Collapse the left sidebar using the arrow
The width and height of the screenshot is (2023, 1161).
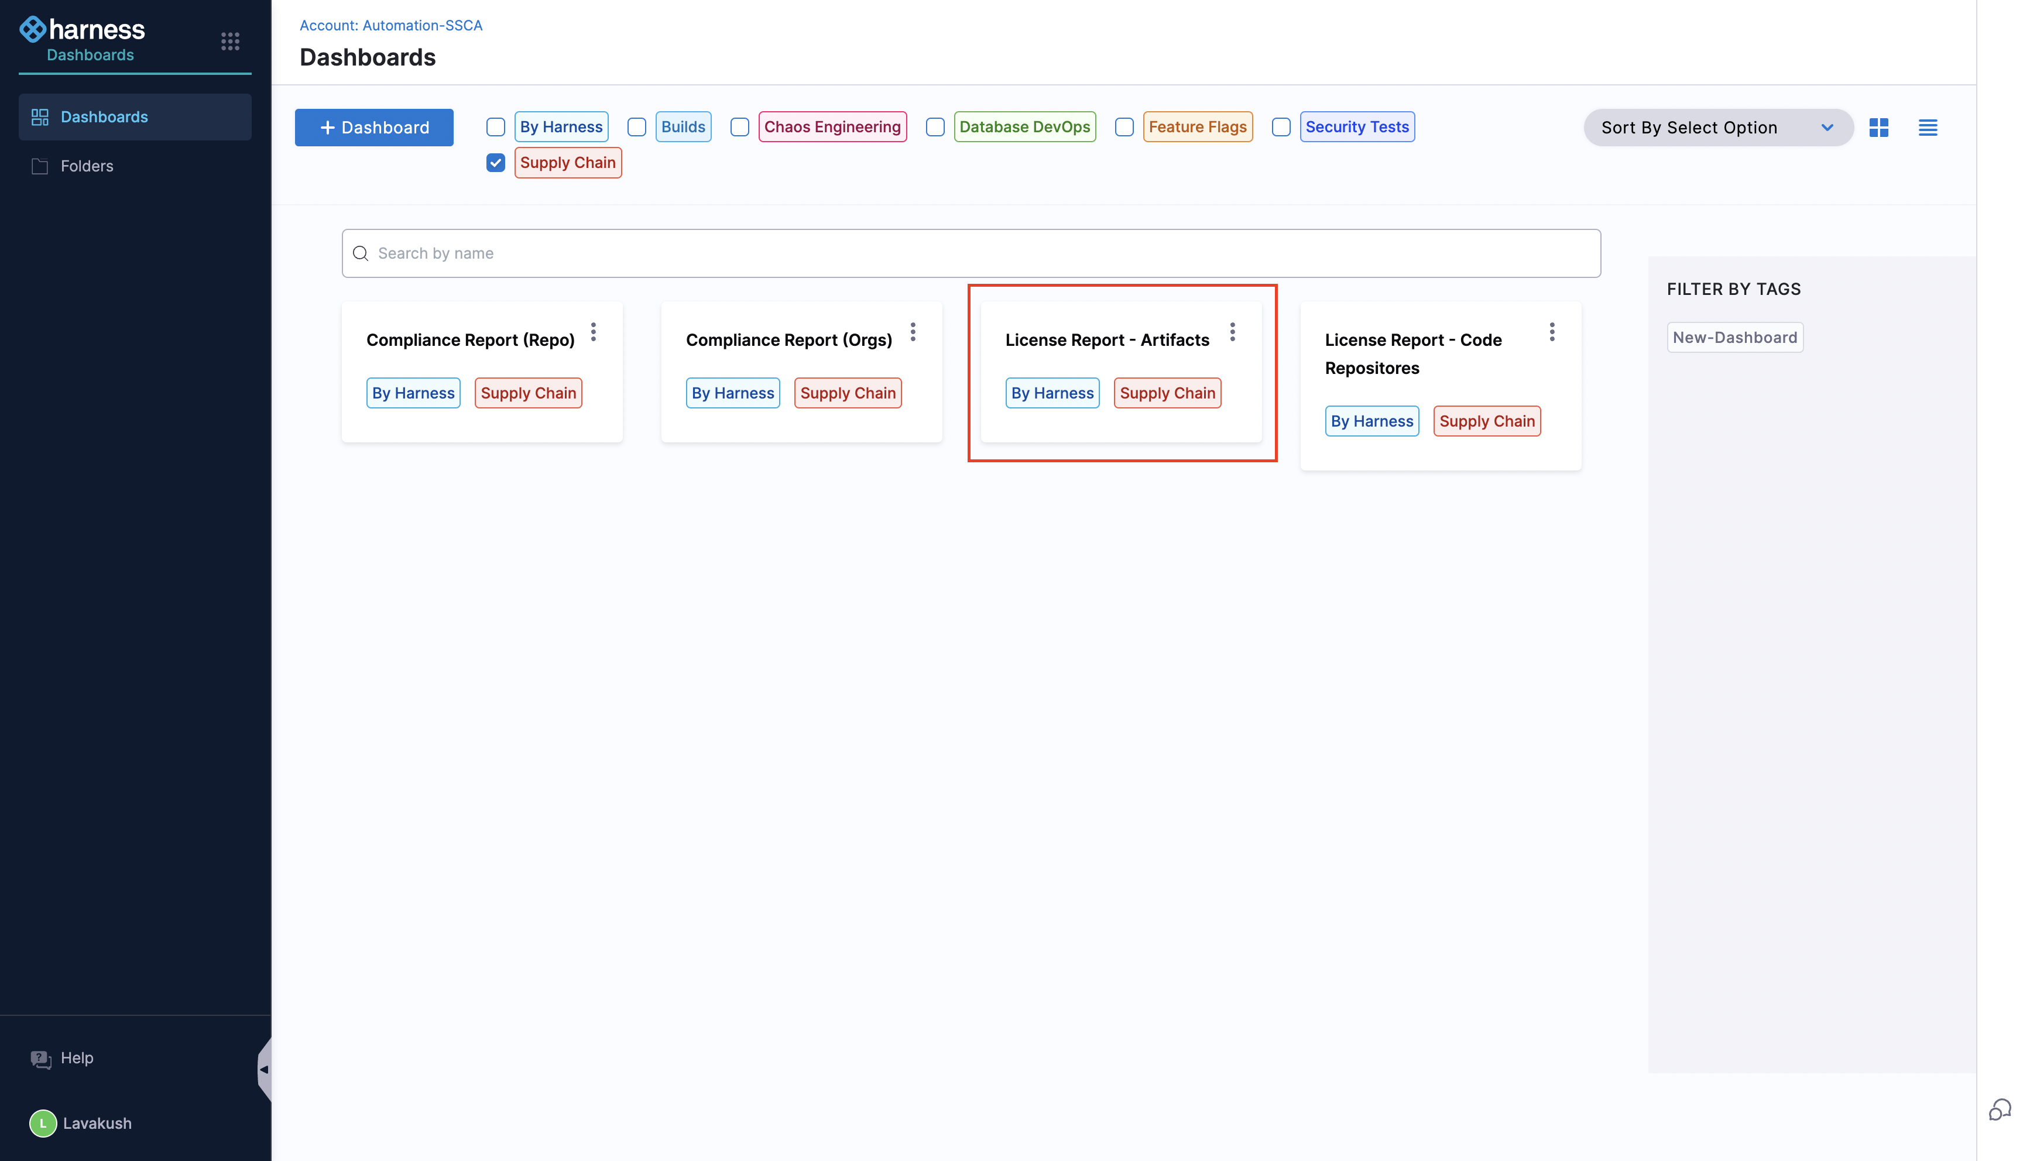point(264,1069)
